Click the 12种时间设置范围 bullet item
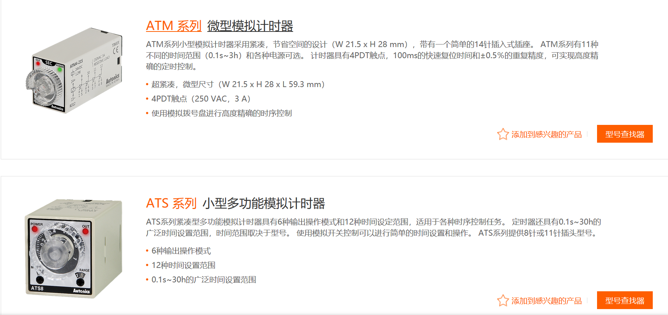 click(183, 265)
